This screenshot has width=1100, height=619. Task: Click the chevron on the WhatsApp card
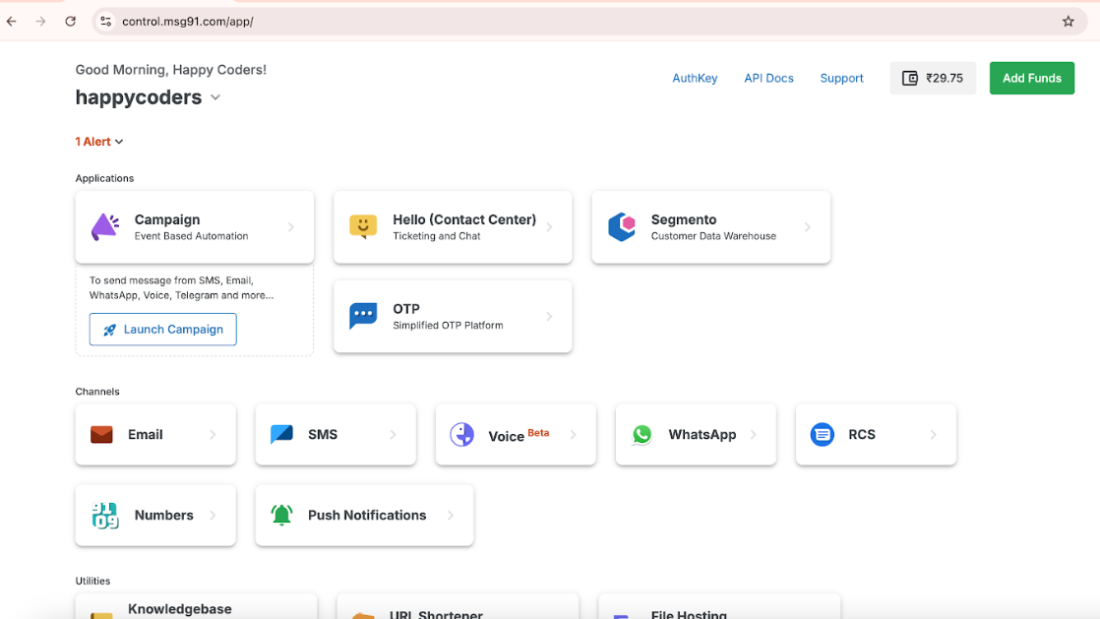tap(754, 434)
